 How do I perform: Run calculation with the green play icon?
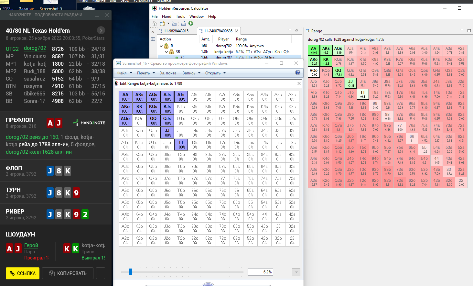click(x=191, y=23)
